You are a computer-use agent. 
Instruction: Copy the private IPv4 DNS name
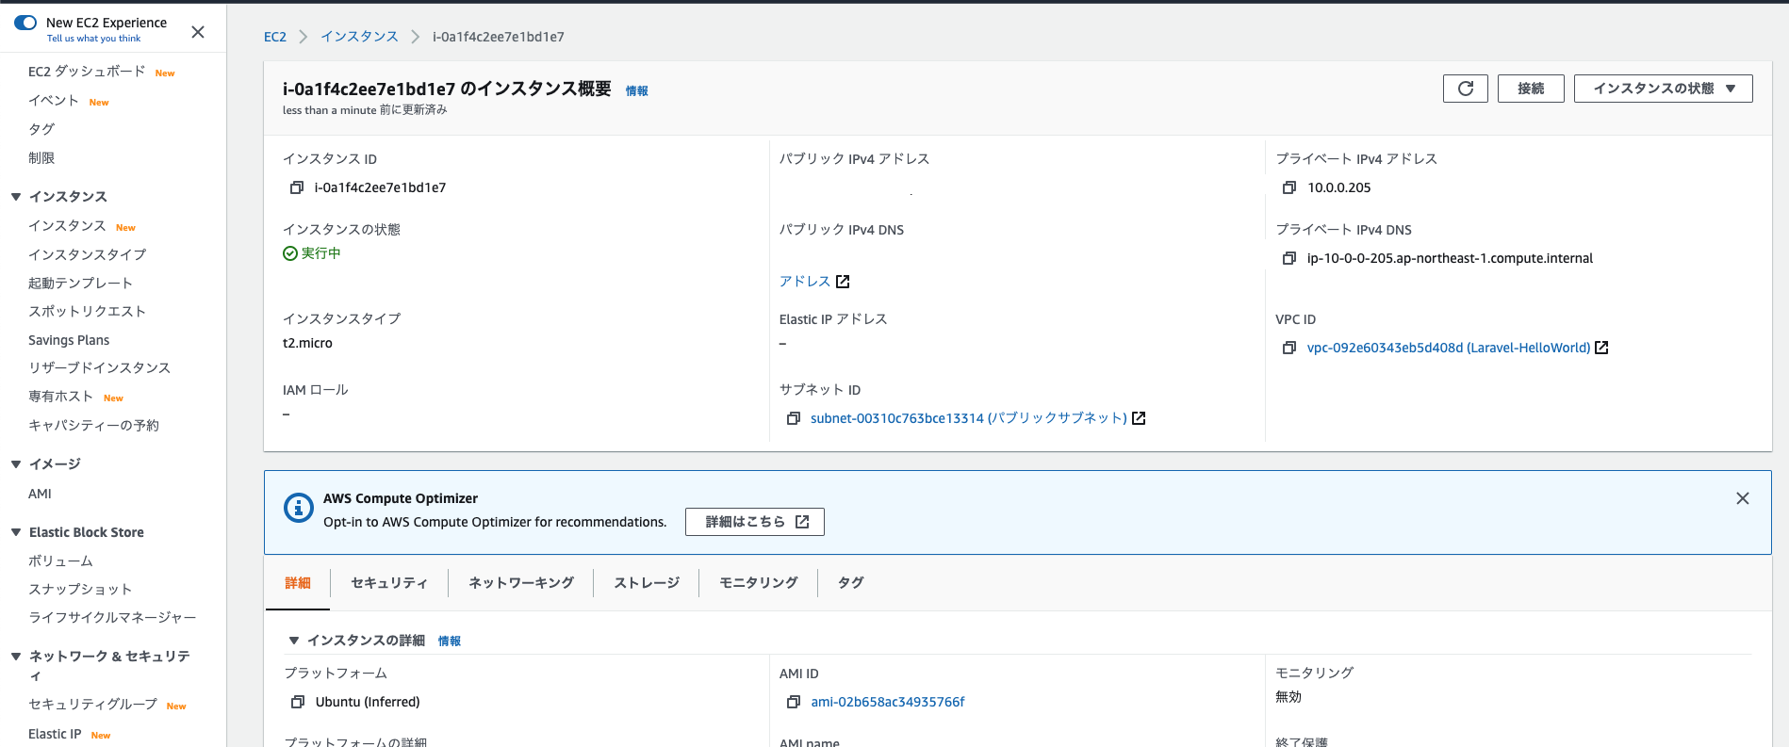pos(1289,258)
